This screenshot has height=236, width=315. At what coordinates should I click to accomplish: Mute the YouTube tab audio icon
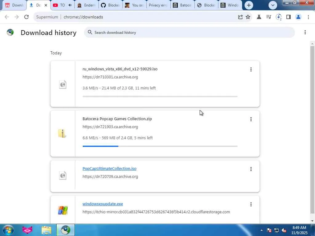[x=70, y=5]
